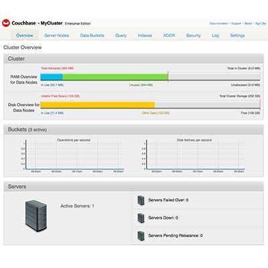Click the Sign Out link

click(x=261, y=23)
